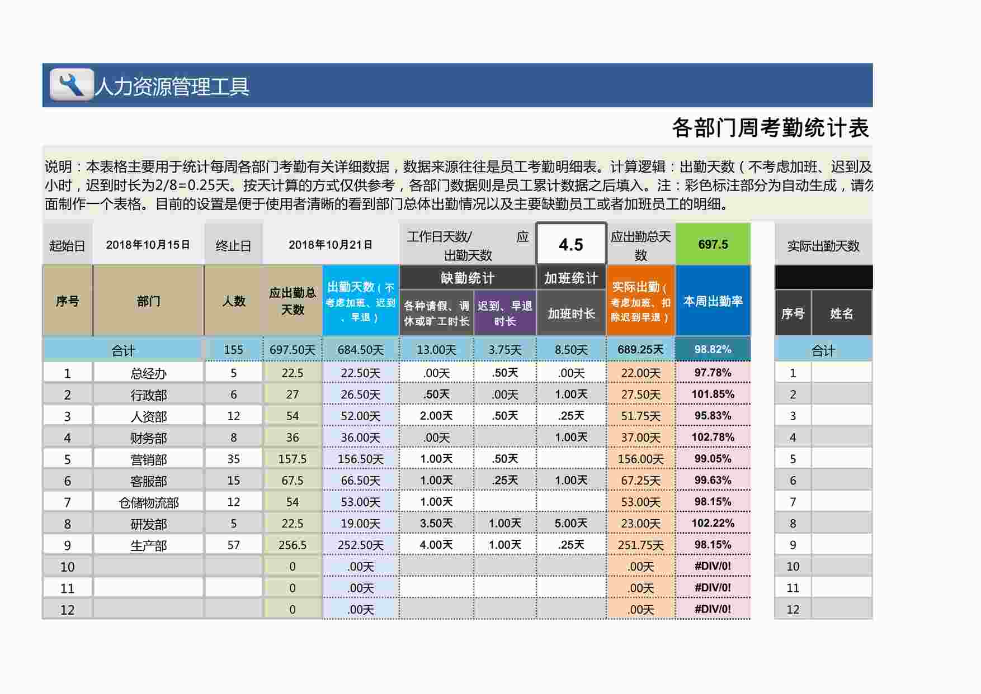Click the 部门 column header

[x=148, y=301]
